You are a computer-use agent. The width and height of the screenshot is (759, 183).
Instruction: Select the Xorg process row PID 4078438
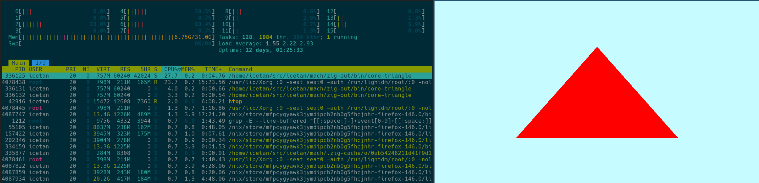pyautogui.click(x=217, y=82)
